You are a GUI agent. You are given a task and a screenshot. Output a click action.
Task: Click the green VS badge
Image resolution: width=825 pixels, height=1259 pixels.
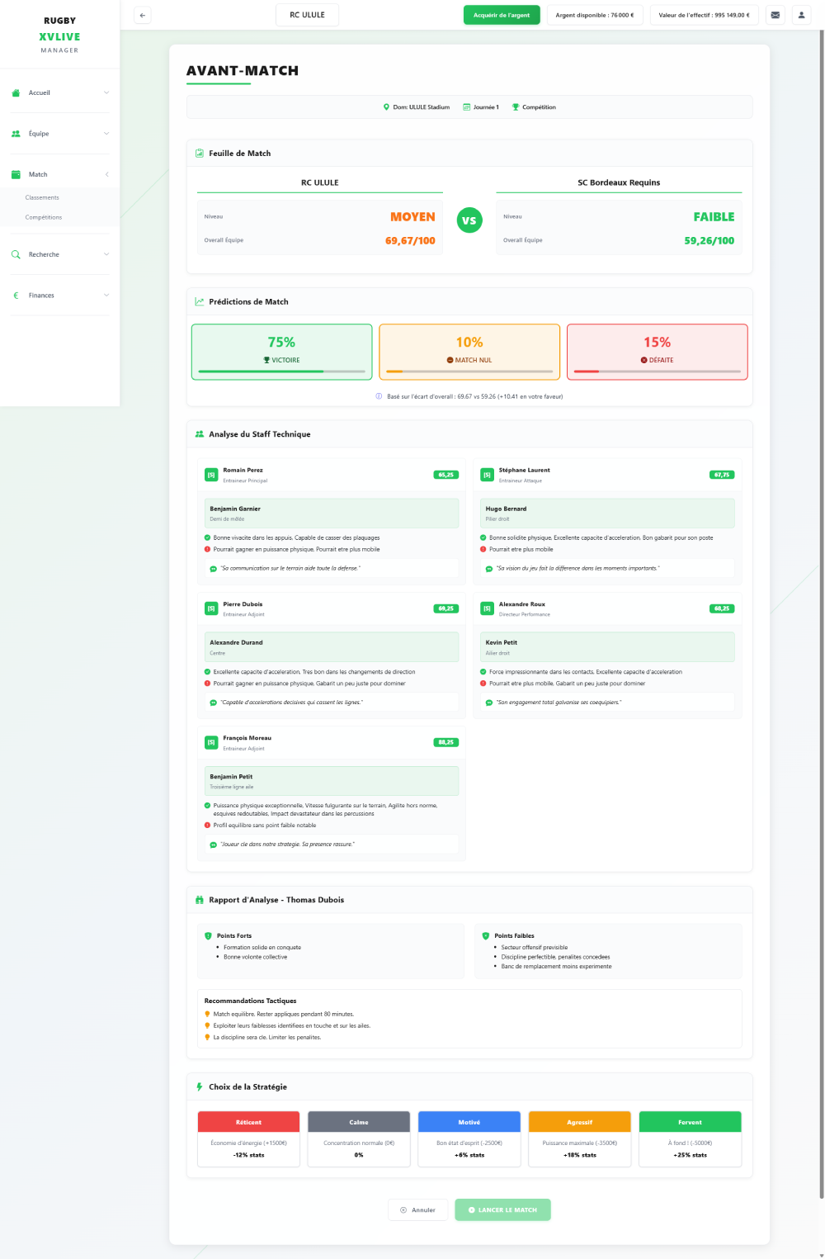[469, 220]
